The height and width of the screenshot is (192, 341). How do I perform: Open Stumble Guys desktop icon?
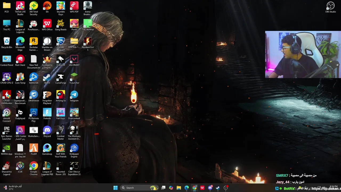coord(61,8)
